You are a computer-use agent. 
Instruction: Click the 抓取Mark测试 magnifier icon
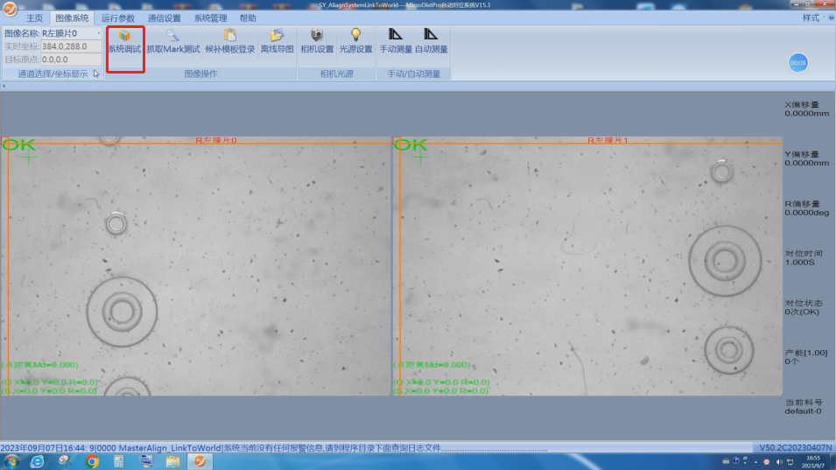point(172,36)
